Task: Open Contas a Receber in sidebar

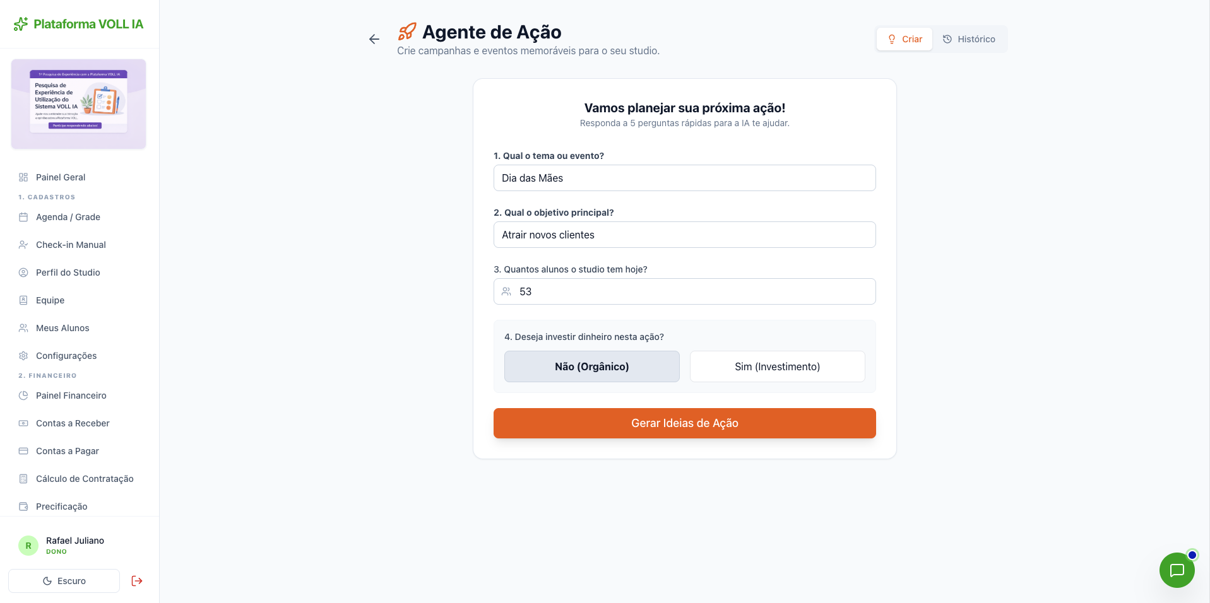Action: (73, 423)
